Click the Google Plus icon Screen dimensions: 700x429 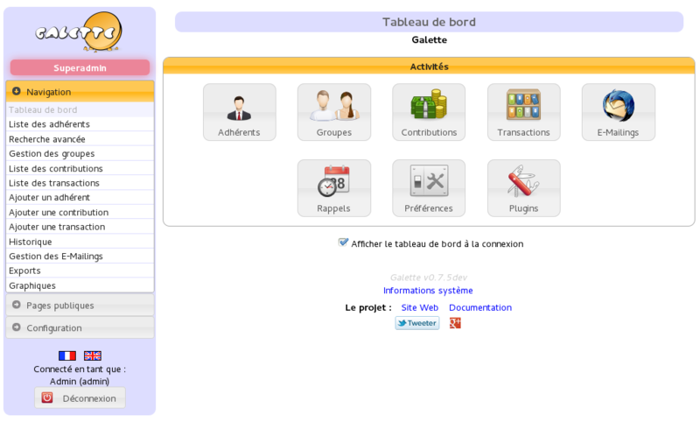(x=455, y=323)
